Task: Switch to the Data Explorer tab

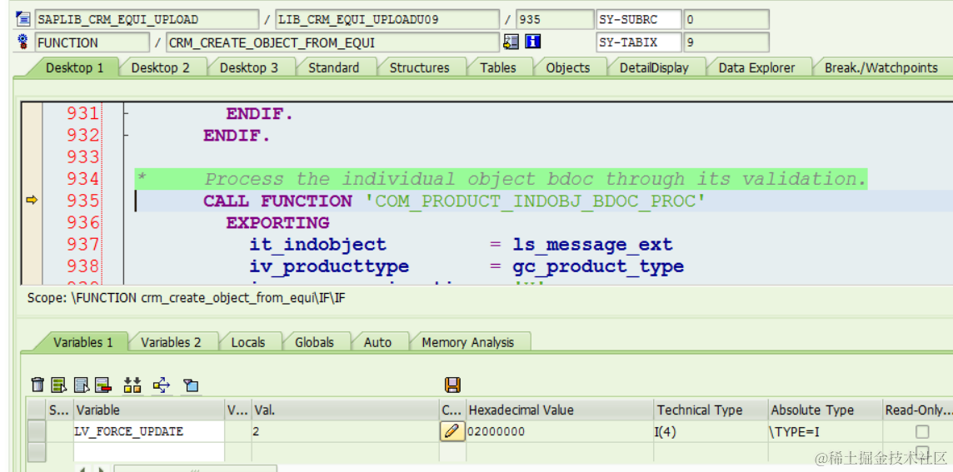Action: click(x=756, y=67)
